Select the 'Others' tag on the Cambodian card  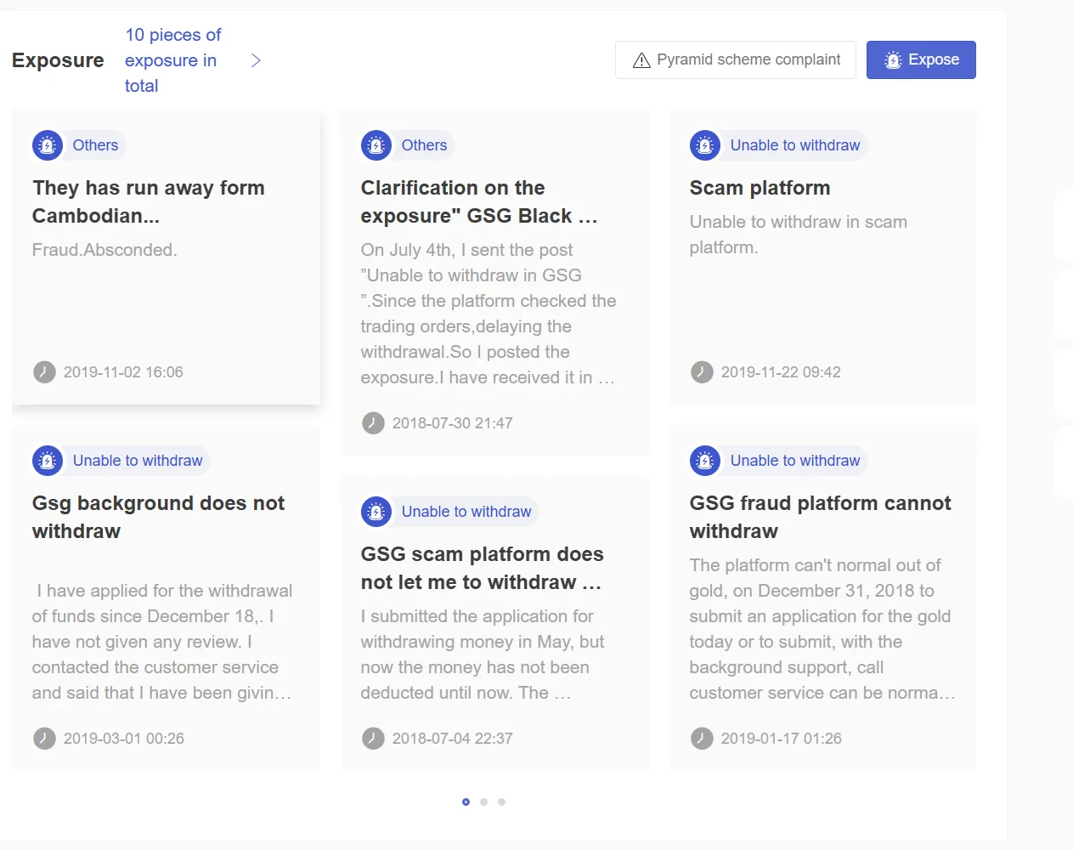tap(95, 145)
